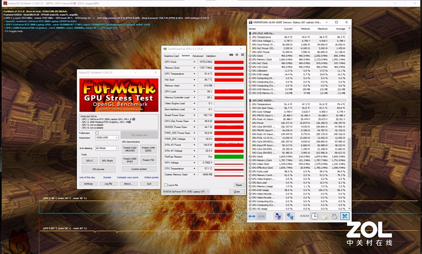Viewport: 422px width, 254px height.
Task: Click the Reset button in GPU-Z
Action: click(x=239, y=185)
